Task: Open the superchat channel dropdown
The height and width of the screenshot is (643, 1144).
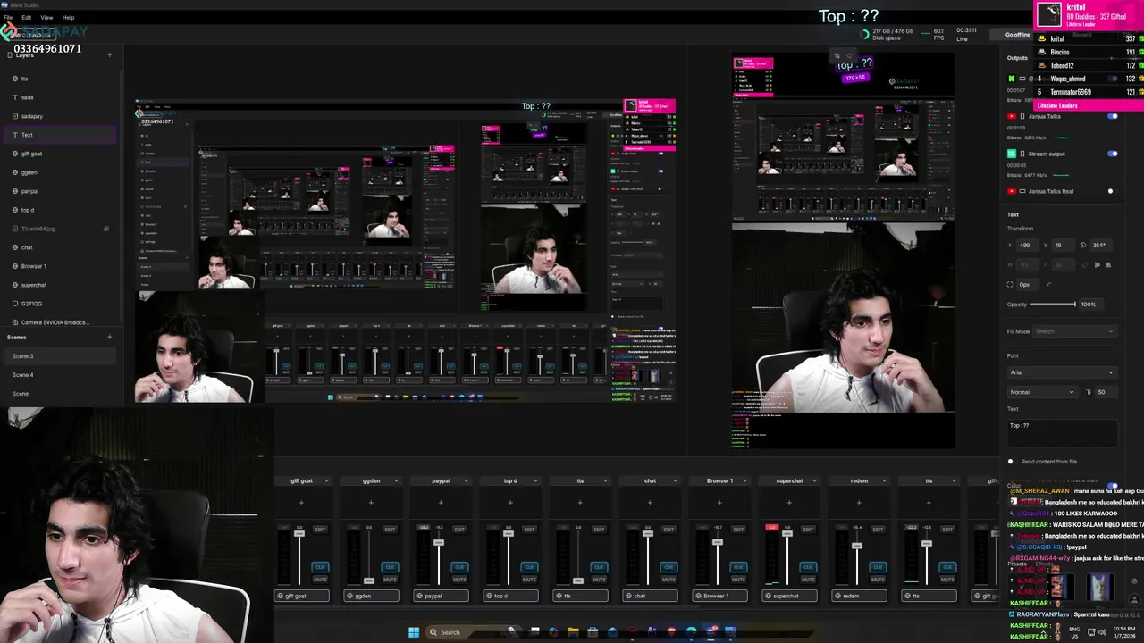Action: [814, 481]
